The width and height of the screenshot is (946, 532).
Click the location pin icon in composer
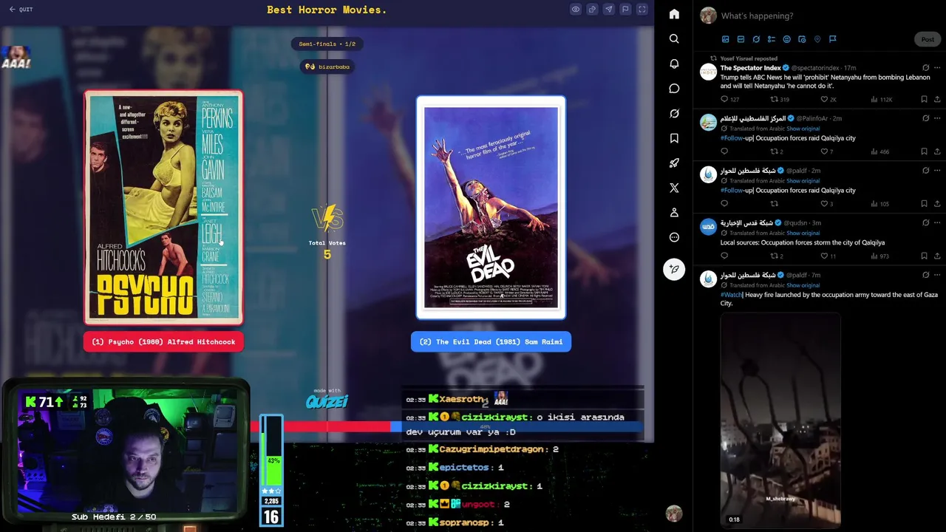point(817,39)
